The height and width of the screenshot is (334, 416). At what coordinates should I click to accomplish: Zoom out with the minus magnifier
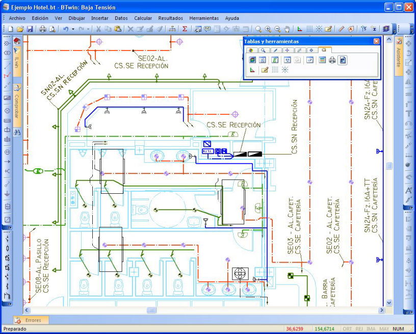coord(277,29)
